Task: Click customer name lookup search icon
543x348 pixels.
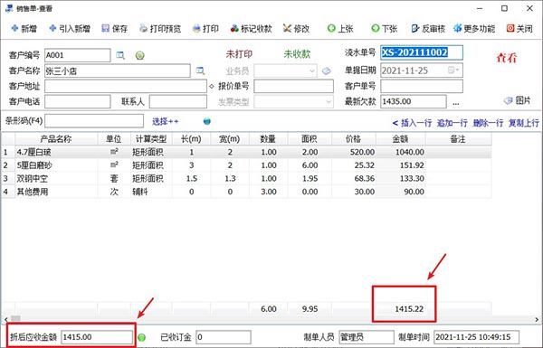Action: point(200,71)
